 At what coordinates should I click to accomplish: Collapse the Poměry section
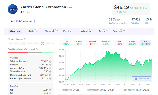pyautogui.click(x=50, y=86)
